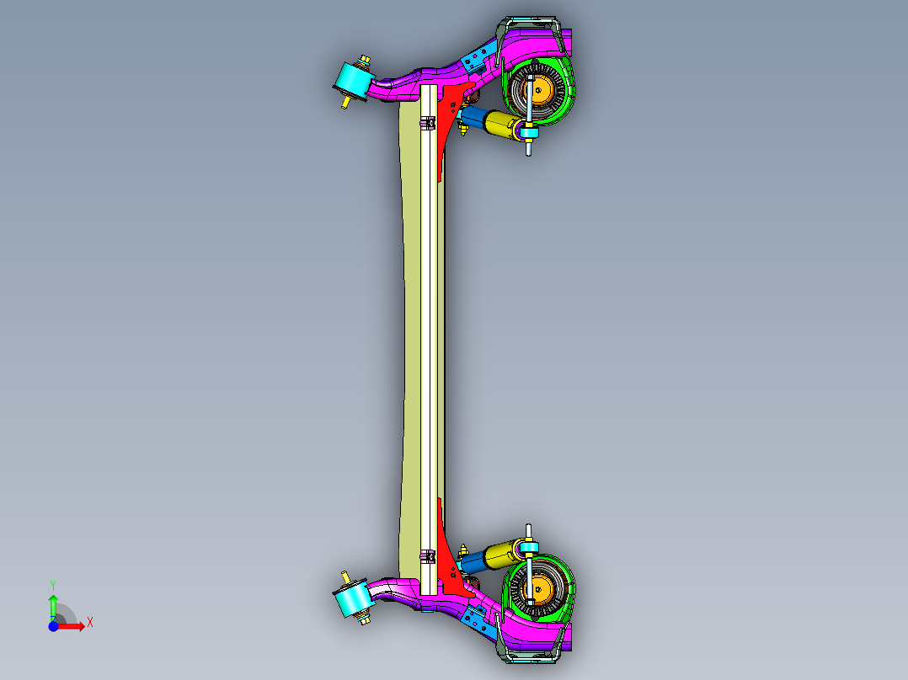Click the Y axis label text
Viewport: 908px width, 680px height.
click(x=53, y=583)
